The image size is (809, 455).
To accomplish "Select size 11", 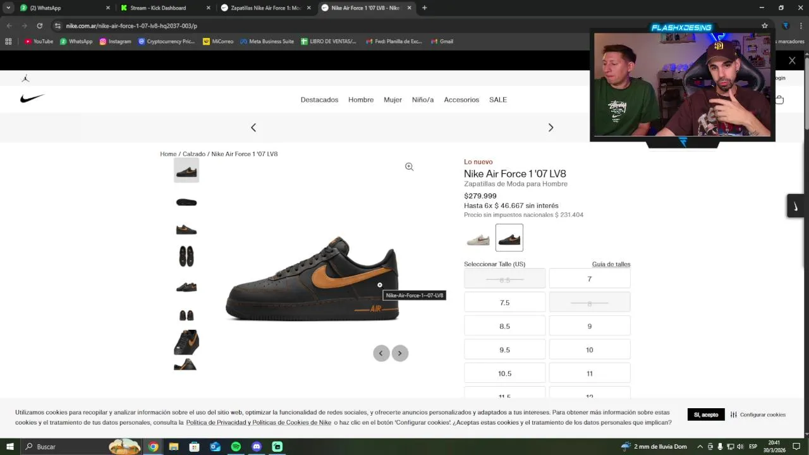I will [590, 373].
